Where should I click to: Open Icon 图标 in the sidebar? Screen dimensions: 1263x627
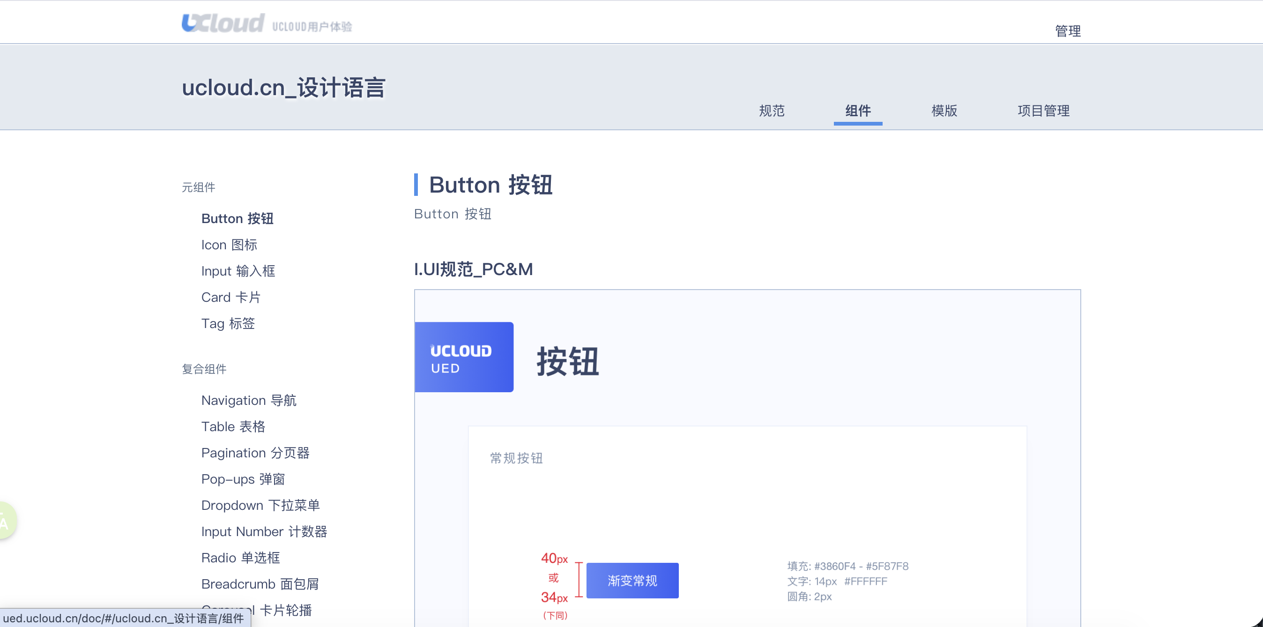(229, 245)
